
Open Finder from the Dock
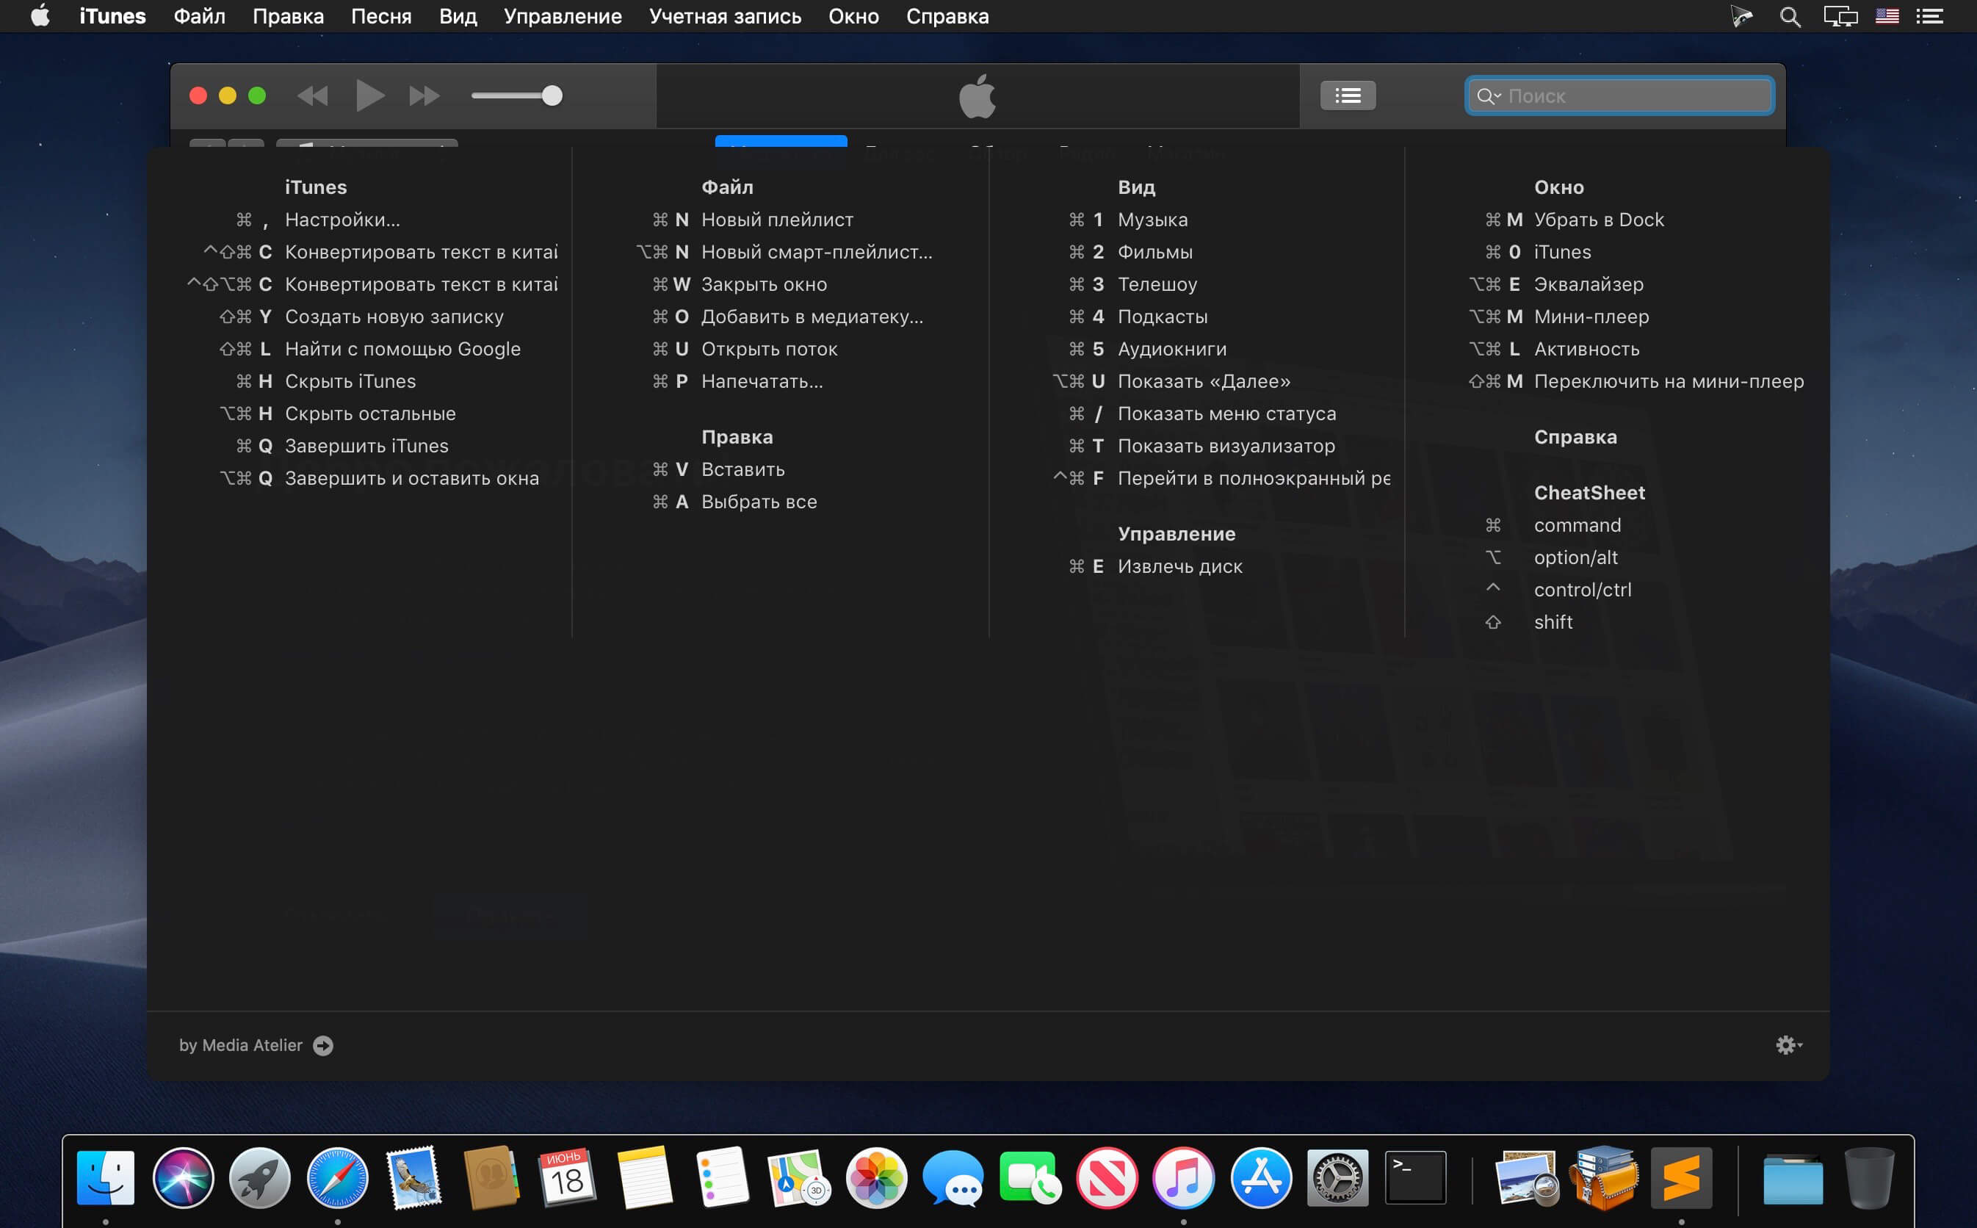[x=106, y=1177]
